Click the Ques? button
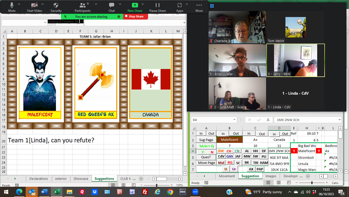 (x=206, y=157)
